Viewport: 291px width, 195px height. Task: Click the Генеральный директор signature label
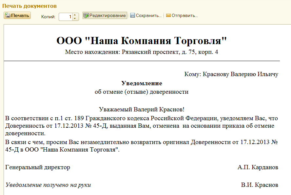coord(38,167)
